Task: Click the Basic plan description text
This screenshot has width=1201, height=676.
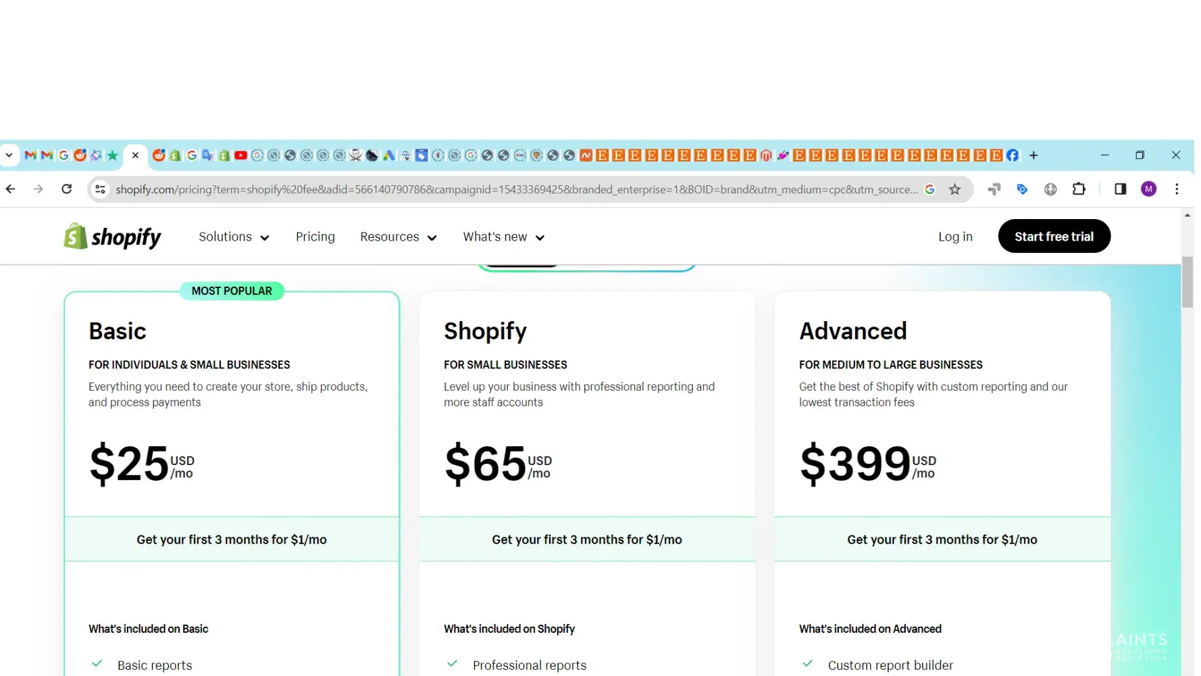Action: (228, 394)
